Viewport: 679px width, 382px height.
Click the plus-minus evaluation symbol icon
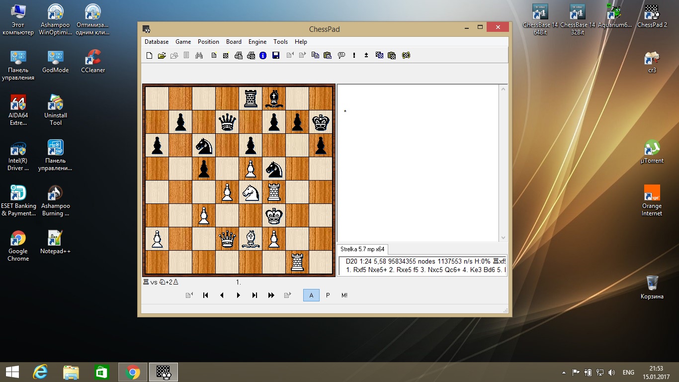pos(366,56)
